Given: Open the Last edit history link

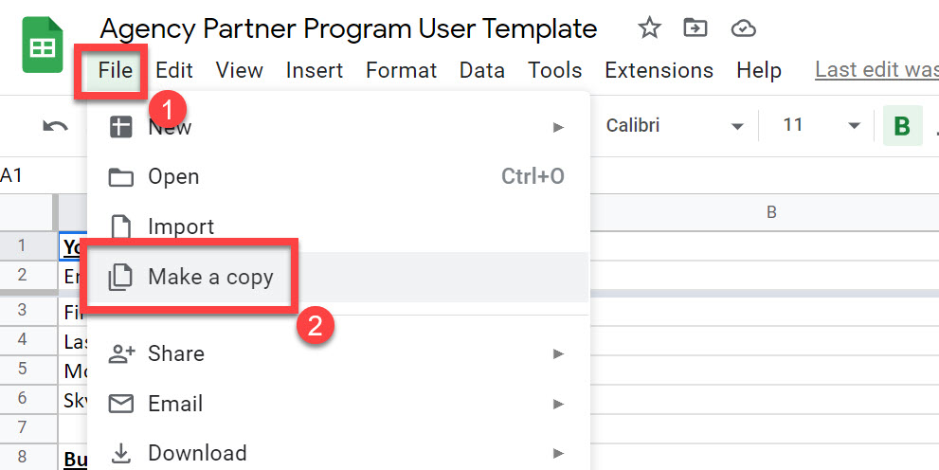Looking at the screenshot, I should point(876,70).
